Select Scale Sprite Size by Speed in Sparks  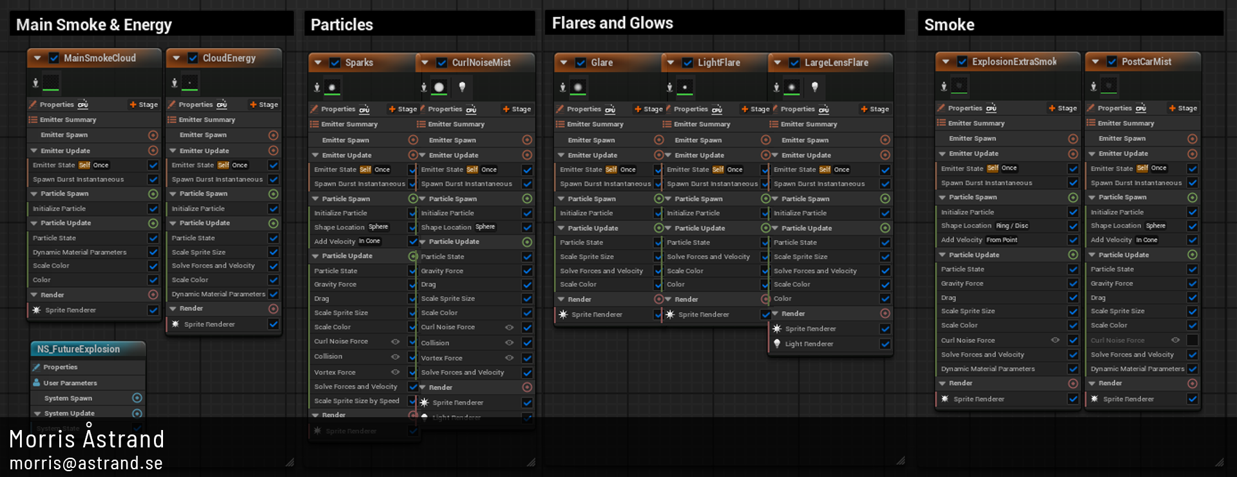[x=363, y=401]
